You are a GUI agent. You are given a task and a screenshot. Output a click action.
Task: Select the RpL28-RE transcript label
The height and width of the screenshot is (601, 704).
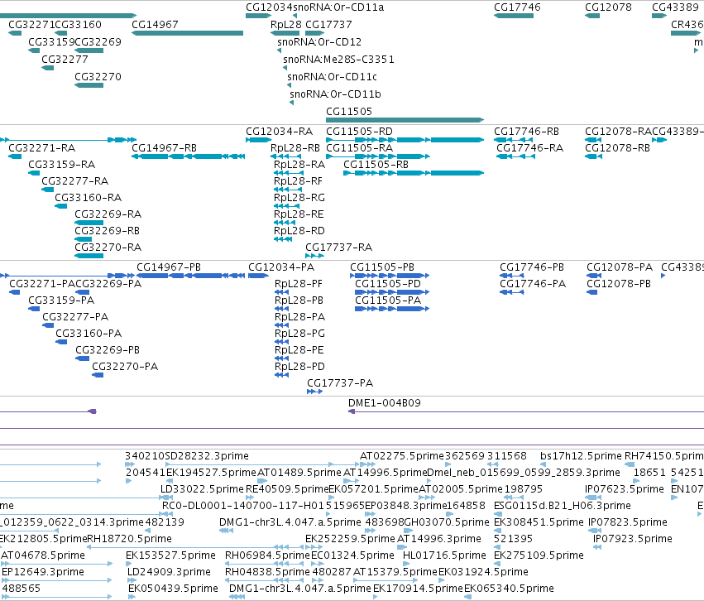299,214
